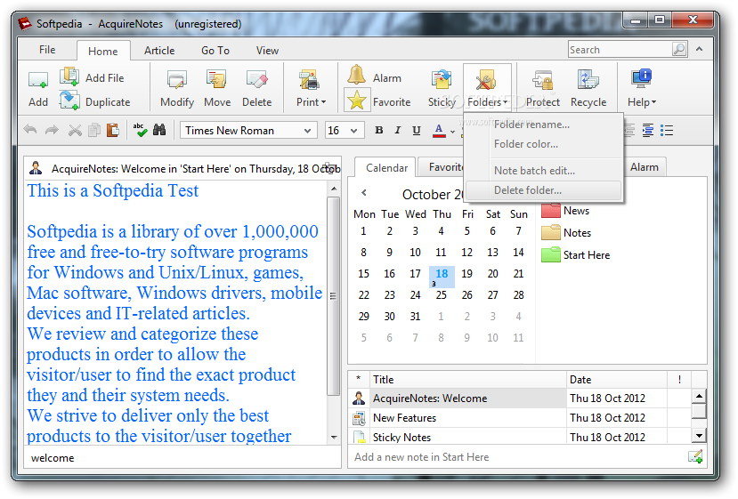Image resolution: width=738 pixels, height=499 pixels.
Task: Click the welcome keyword field below editor
Action: point(182,457)
